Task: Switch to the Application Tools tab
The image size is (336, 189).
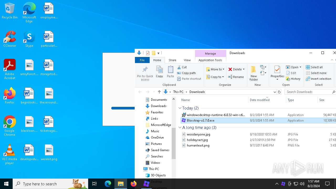Action: click(x=210, y=60)
